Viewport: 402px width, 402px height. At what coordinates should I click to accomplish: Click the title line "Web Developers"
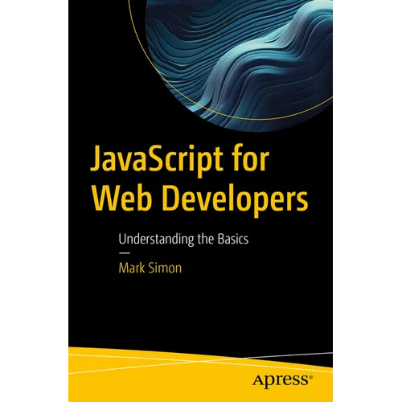pos(199,200)
